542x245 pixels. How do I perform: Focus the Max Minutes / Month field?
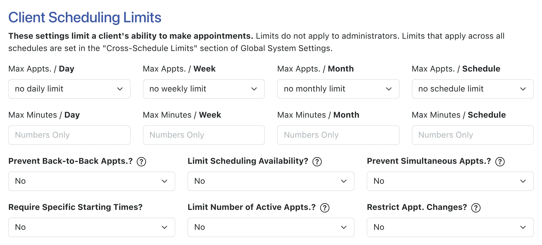(x=338, y=135)
